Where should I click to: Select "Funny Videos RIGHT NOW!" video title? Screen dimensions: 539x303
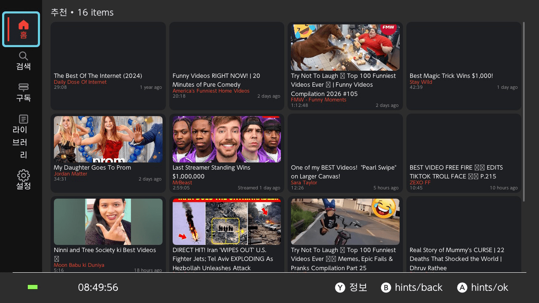216,80
